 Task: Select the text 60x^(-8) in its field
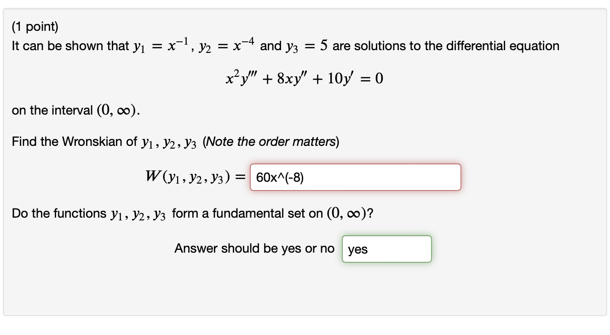coord(280,177)
